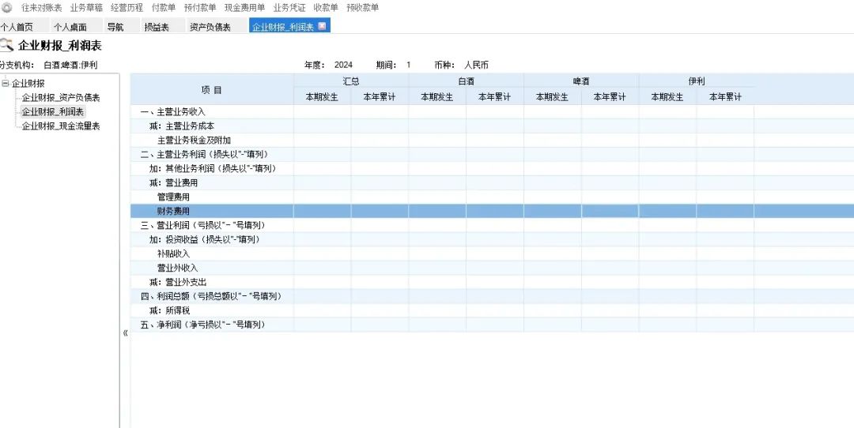
Task: Switch to the 个人首页 tab
Action: [x=17, y=27]
